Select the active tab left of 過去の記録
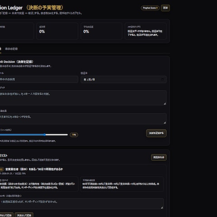The height and width of the screenshot is (217, 217). (0, 49)
